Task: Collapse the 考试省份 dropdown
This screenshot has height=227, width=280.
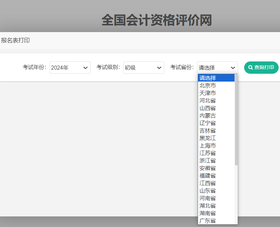Action: click(217, 68)
